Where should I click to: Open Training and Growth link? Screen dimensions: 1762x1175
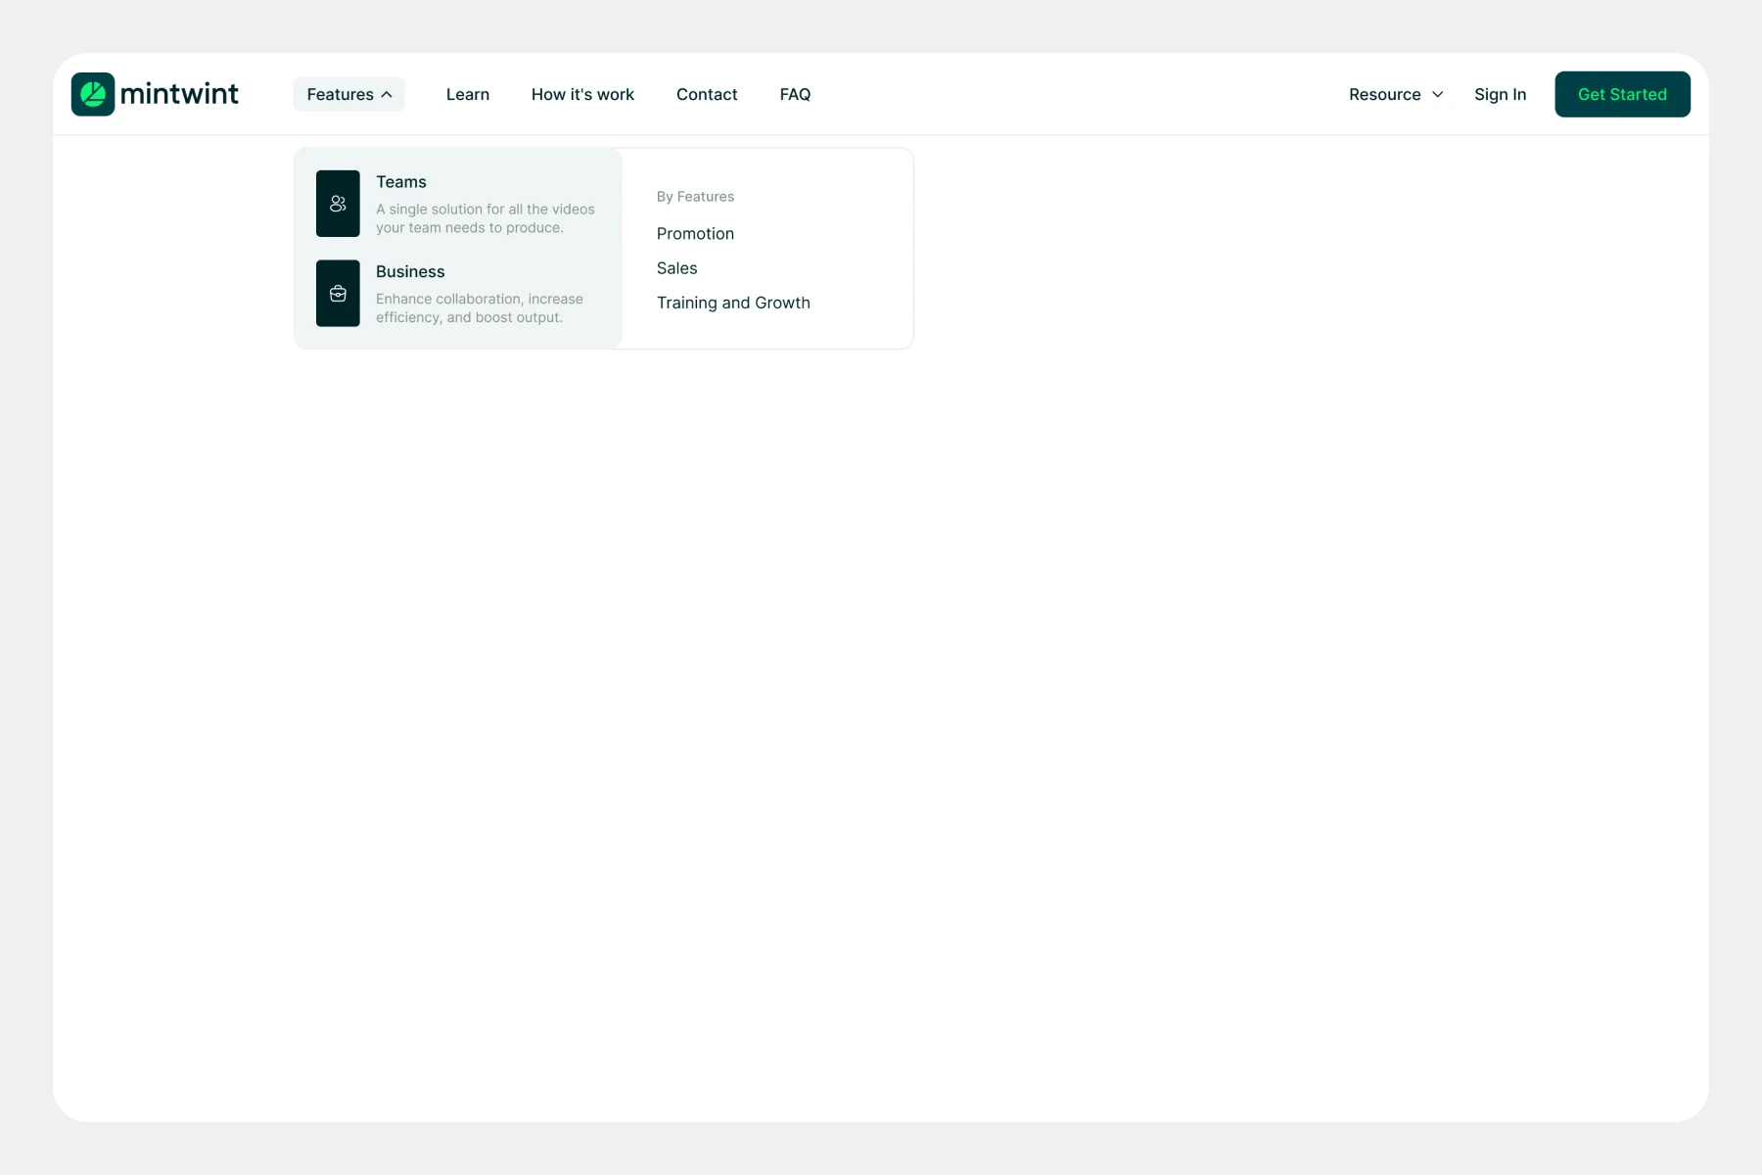coord(733,303)
